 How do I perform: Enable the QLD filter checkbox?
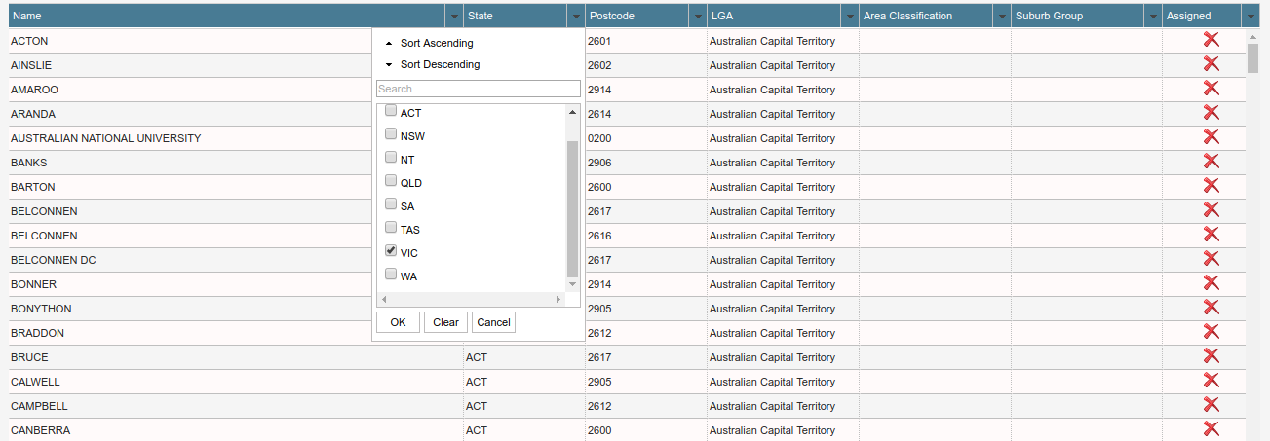point(391,182)
